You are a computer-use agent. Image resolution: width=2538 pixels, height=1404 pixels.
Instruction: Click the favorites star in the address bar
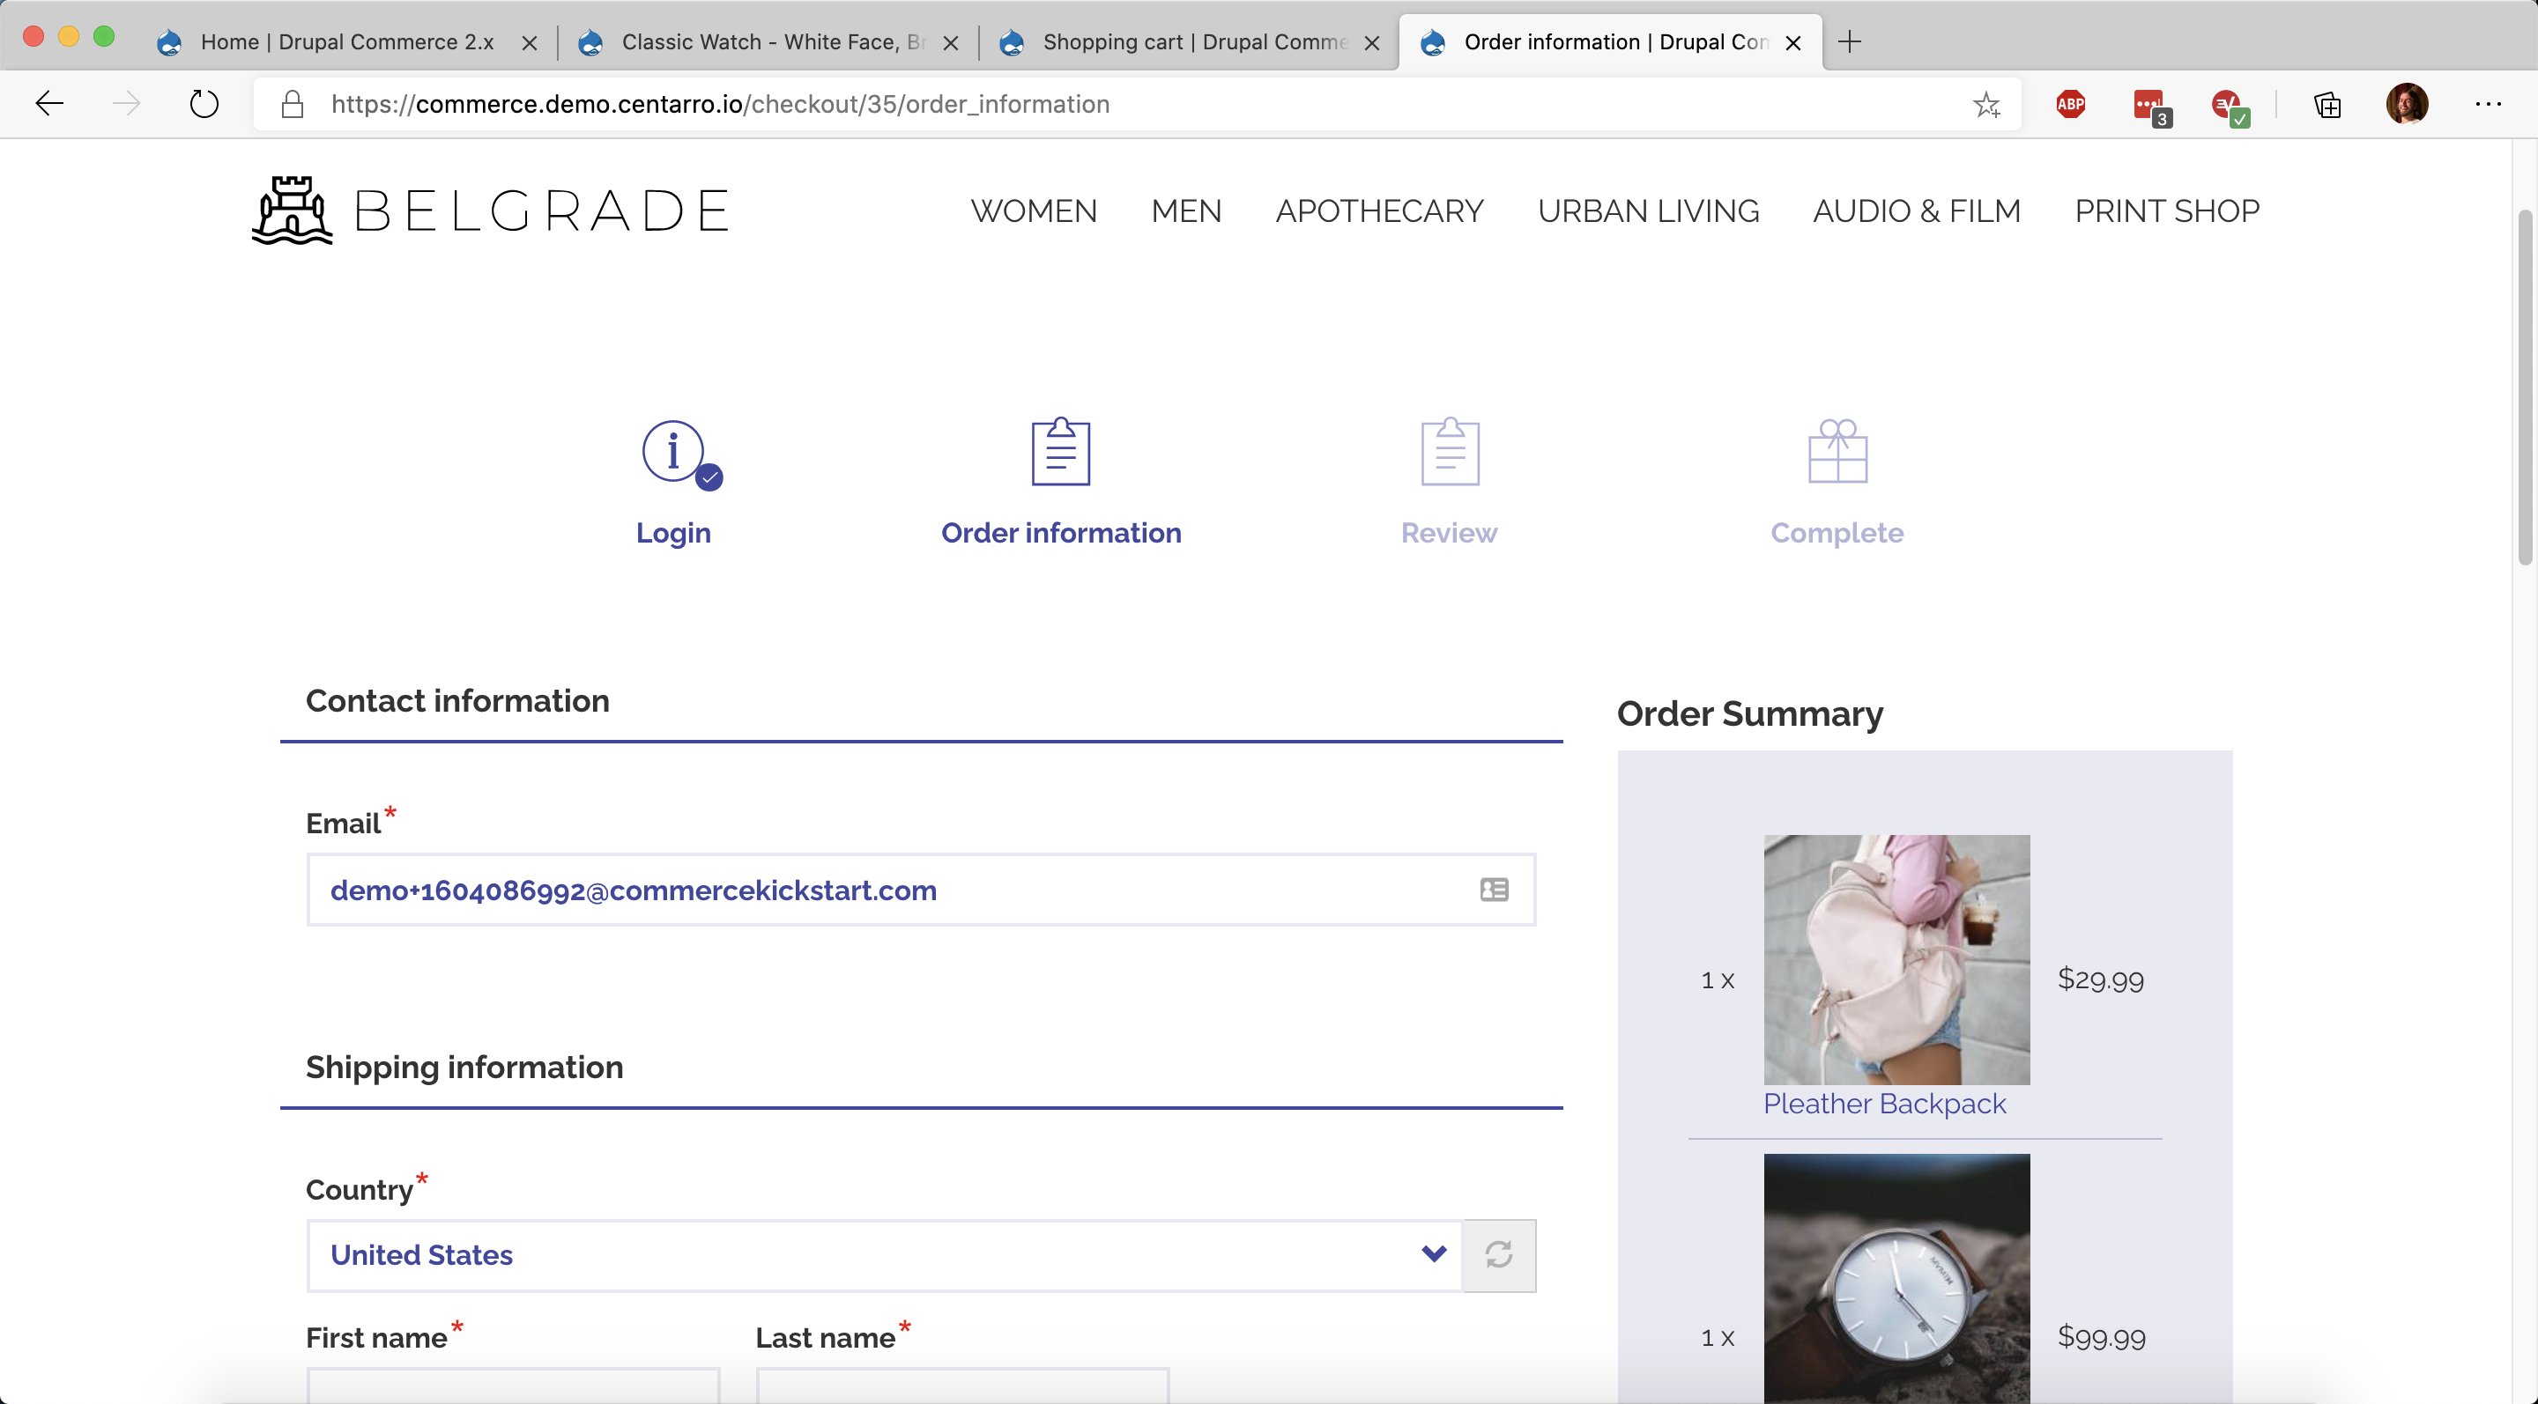tap(1987, 104)
